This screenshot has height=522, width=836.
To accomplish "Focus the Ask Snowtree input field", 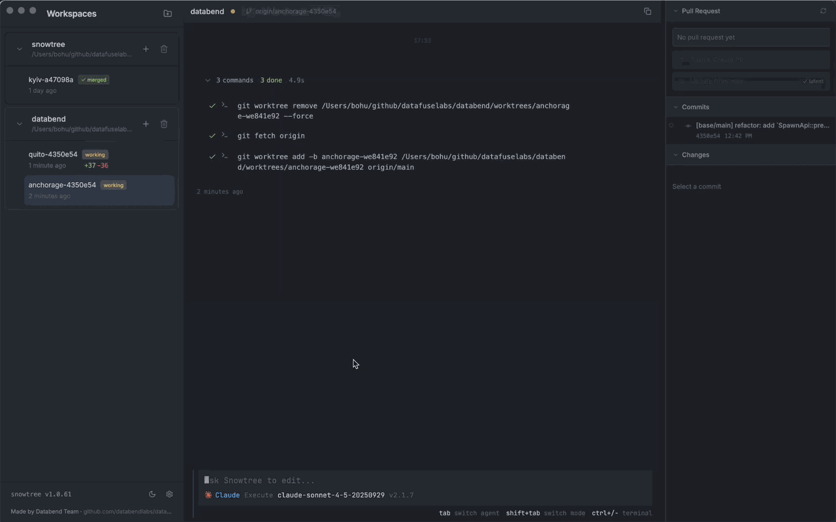I will [x=423, y=480].
